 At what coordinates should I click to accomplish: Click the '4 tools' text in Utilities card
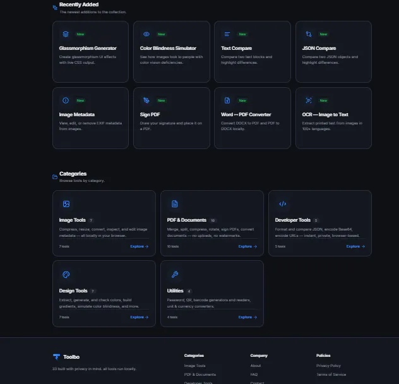172,317
